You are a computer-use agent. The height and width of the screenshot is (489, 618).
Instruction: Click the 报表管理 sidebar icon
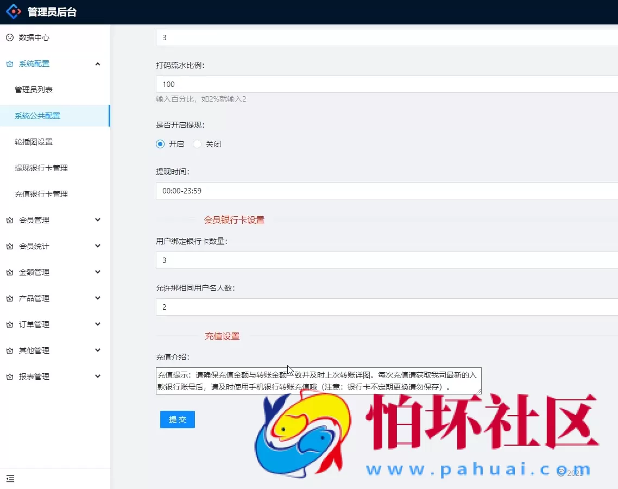pyautogui.click(x=9, y=377)
